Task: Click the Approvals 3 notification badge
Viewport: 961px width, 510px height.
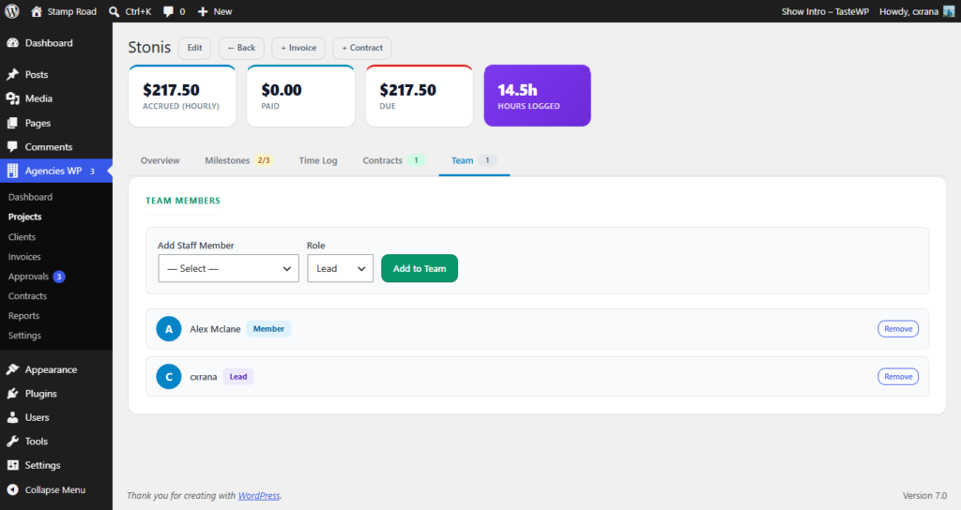Action: pyautogui.click(x=59, y=277)
